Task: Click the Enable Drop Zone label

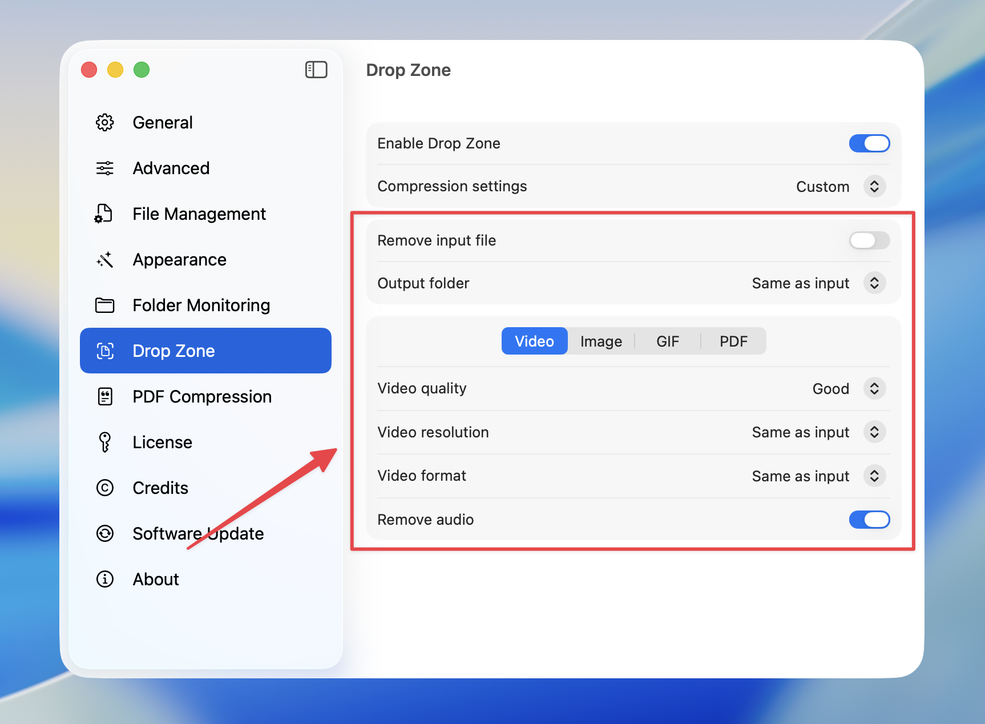Action: [x=439, y=143]
